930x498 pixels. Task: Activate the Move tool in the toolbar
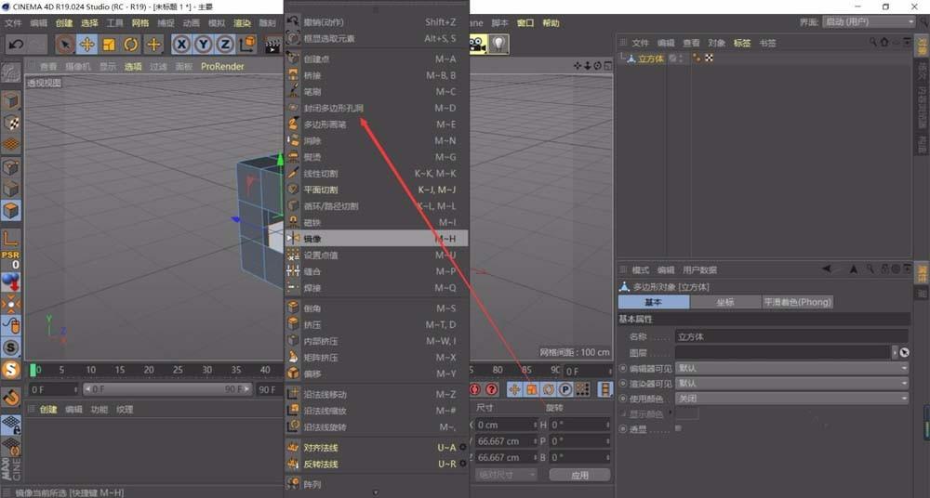(x=87, y=45)
